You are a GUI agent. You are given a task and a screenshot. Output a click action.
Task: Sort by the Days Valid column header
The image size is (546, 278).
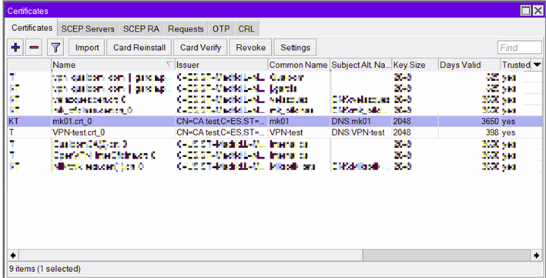pos(470,65)
